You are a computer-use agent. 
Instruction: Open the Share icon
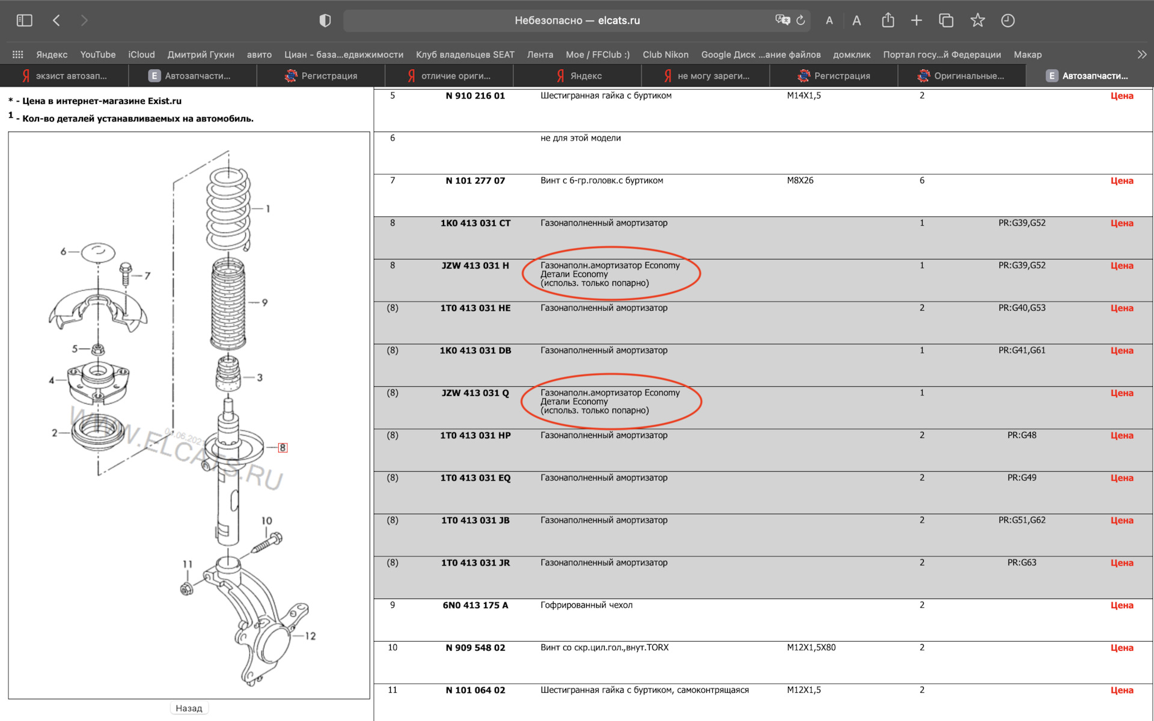tap(888, 20)
